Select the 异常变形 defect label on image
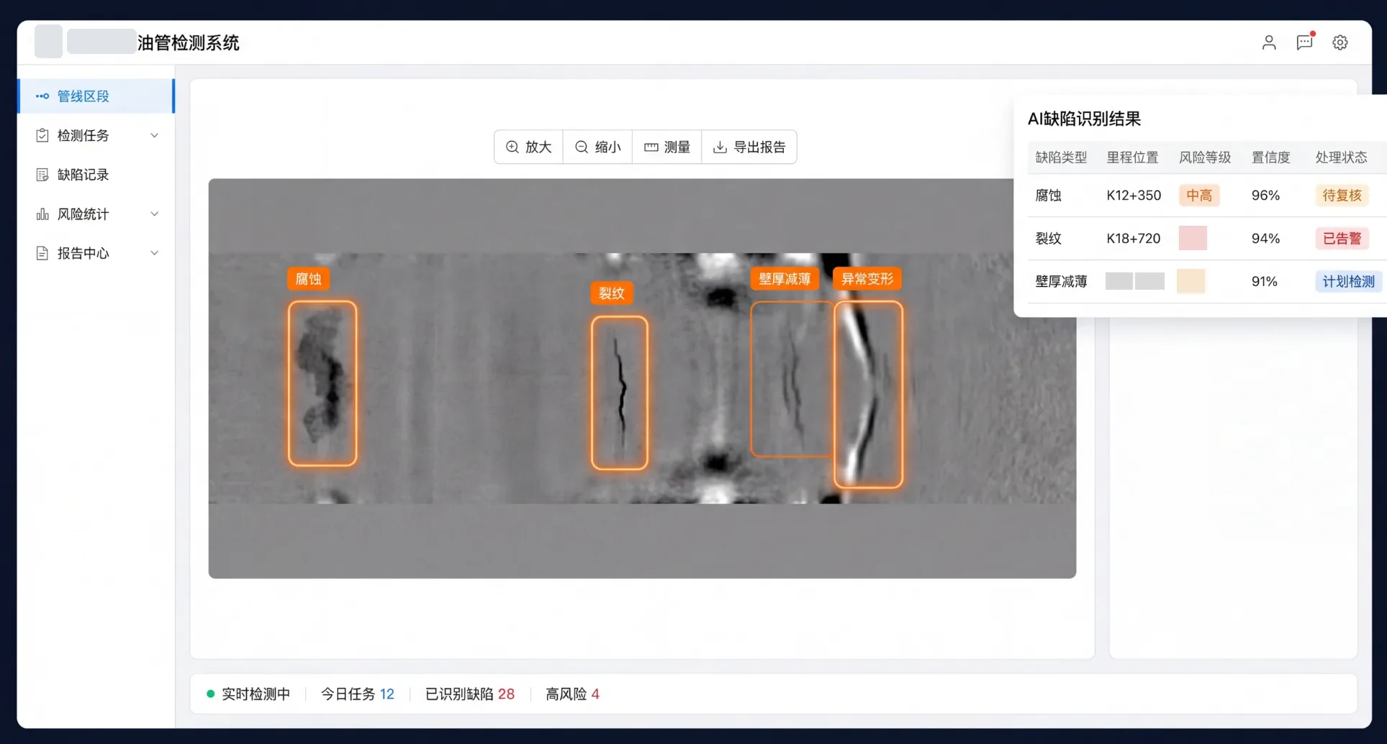This screenshot has height=744, width=1387. [x=867, y=279]
